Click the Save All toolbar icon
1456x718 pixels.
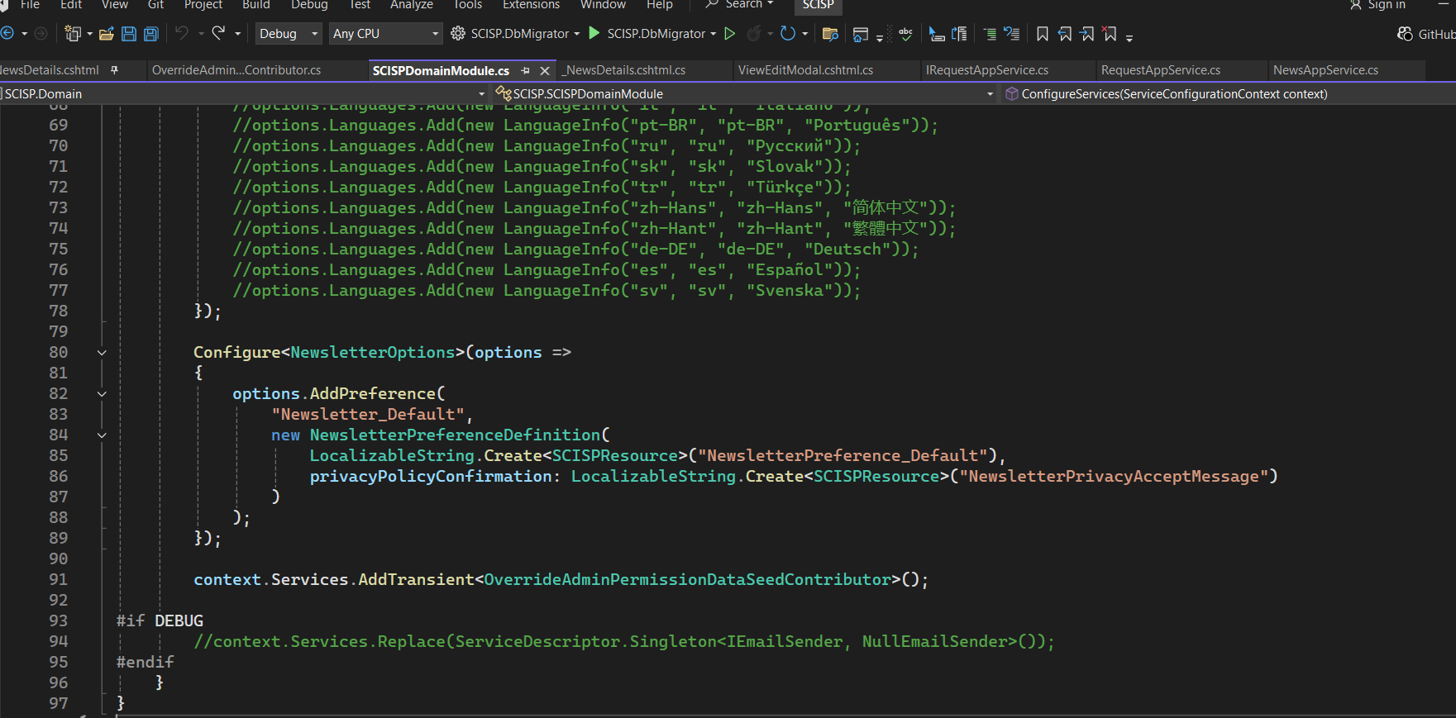(150, 34)
